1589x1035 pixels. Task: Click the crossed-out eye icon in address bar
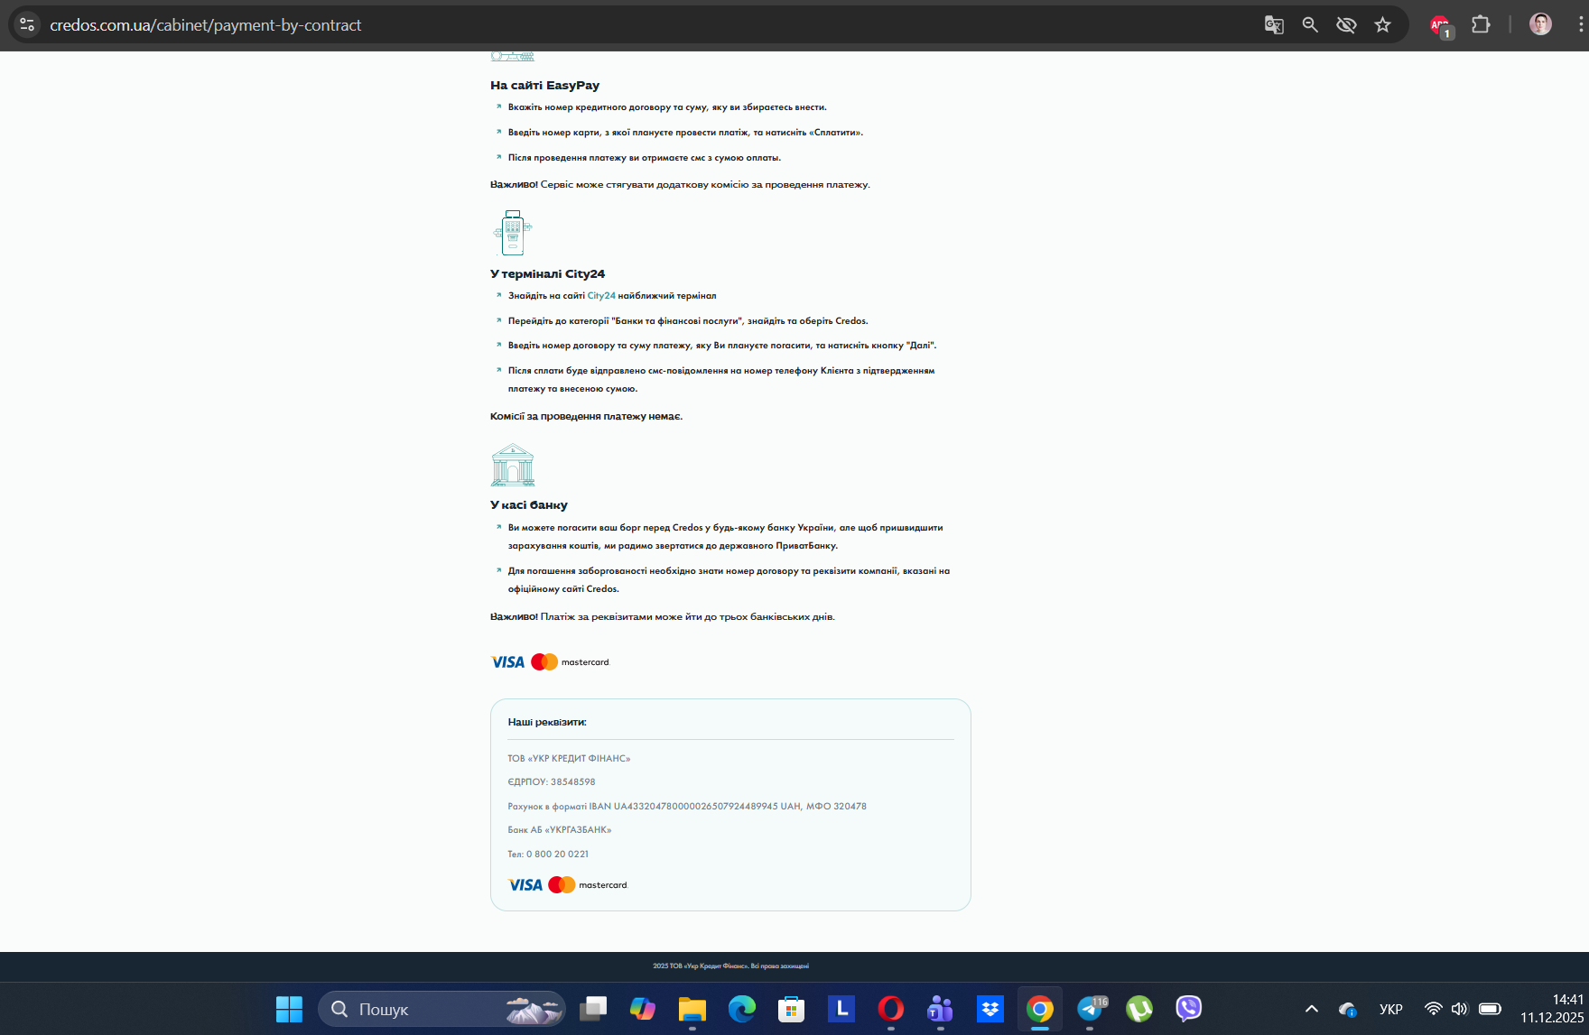click(1346, 25)
